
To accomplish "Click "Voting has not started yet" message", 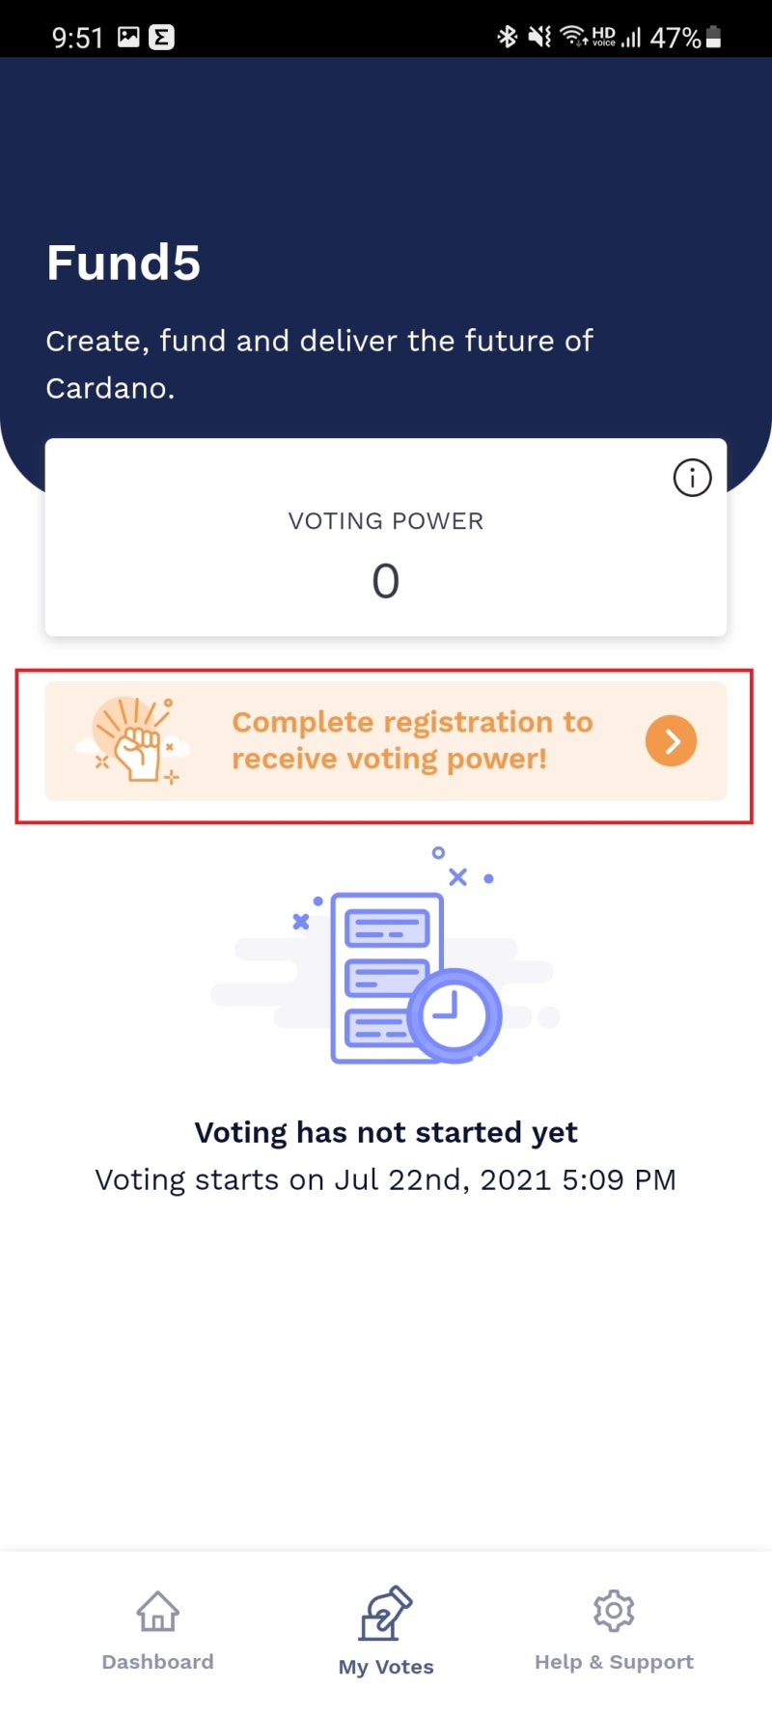I will tap(386, 1132).
